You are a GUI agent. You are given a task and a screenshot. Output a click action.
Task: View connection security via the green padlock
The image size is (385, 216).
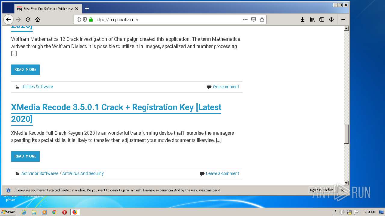click(x=91, y=19)
